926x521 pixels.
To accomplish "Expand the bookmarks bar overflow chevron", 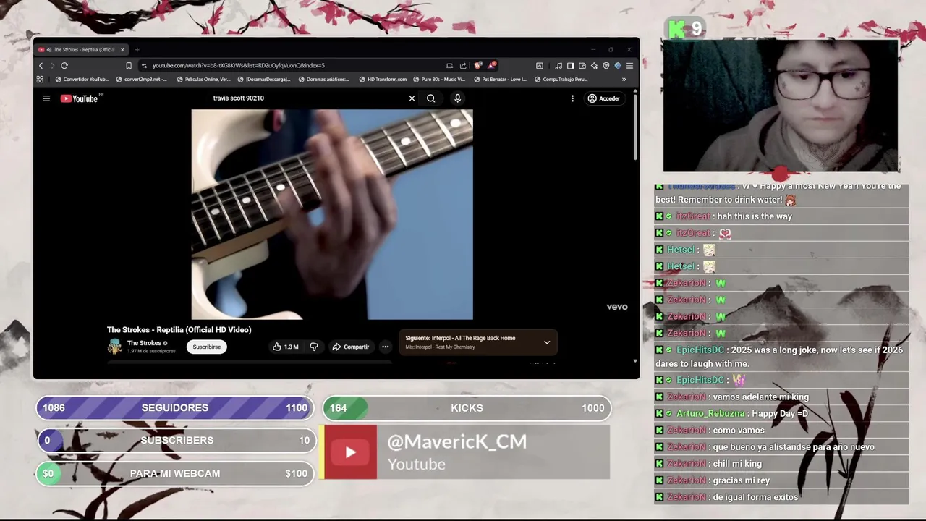I will 624,80.
